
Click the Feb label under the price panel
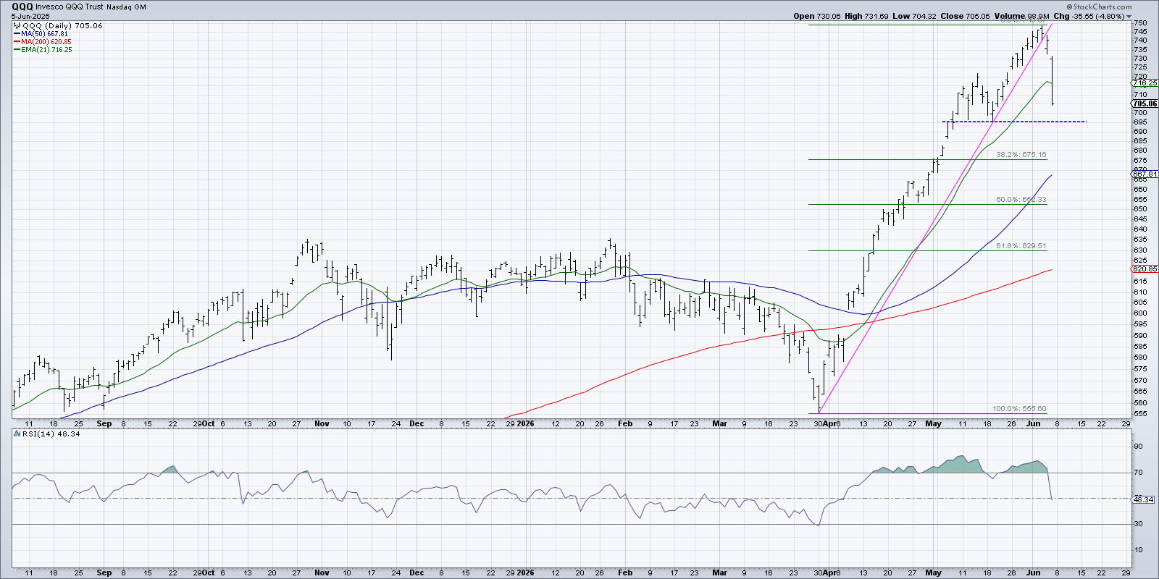click(x=625, y=423)
